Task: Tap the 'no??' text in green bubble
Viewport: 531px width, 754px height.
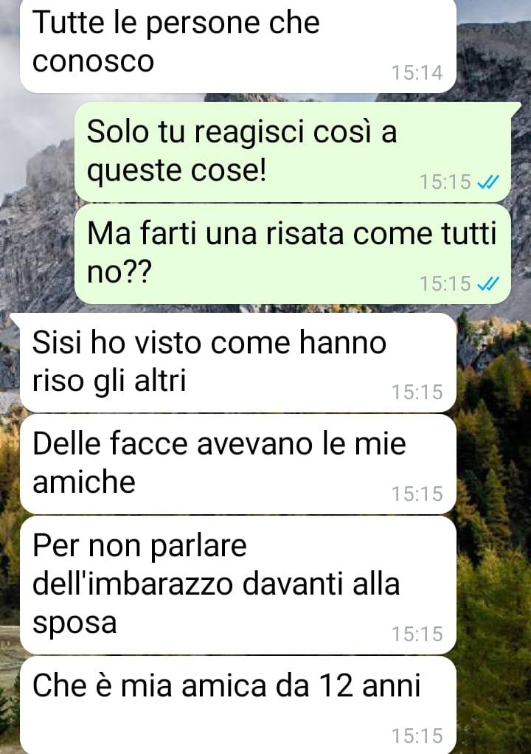Action: point(119,271)
